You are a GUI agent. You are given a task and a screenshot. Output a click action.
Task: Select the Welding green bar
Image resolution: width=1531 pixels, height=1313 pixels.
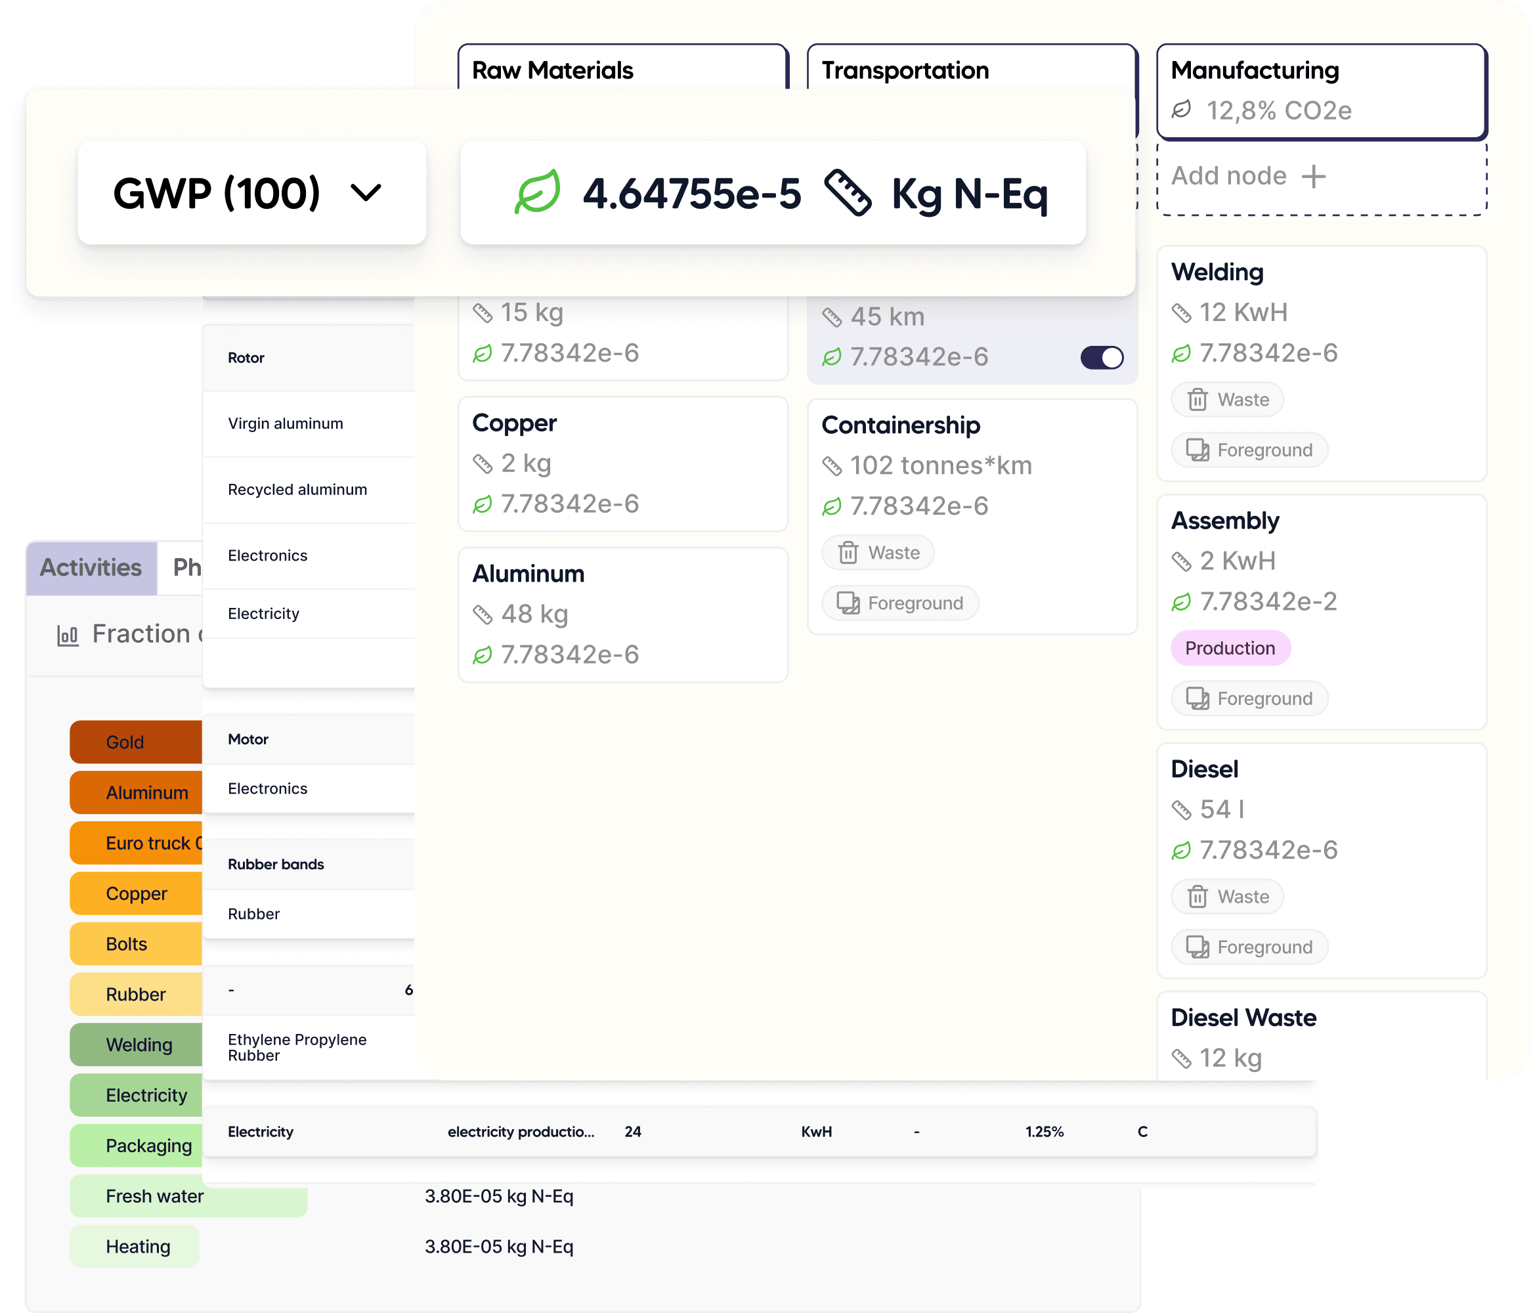click(136, 1044)
